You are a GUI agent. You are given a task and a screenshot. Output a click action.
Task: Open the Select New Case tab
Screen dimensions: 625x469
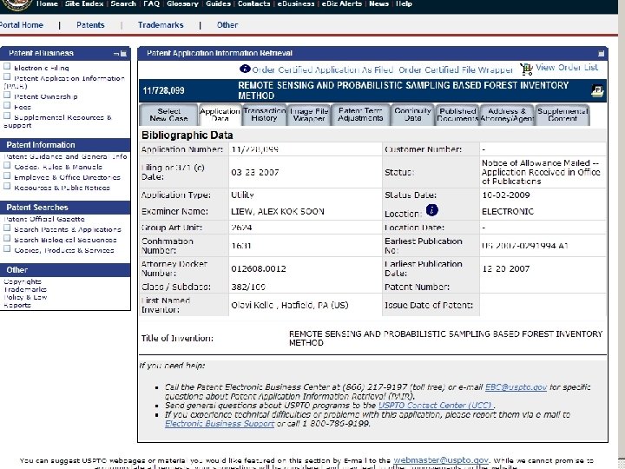[x=168, y=115]
